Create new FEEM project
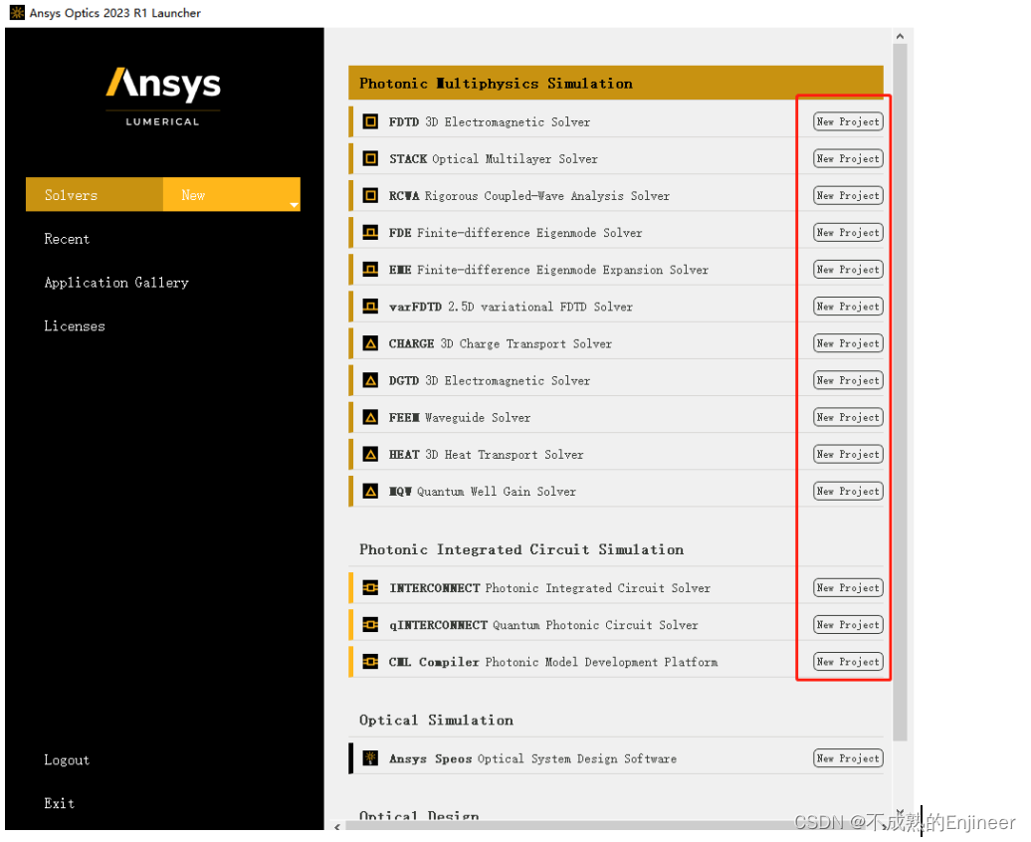The width and height of the screenshot is (1031, 842). (x=848, y=417)
